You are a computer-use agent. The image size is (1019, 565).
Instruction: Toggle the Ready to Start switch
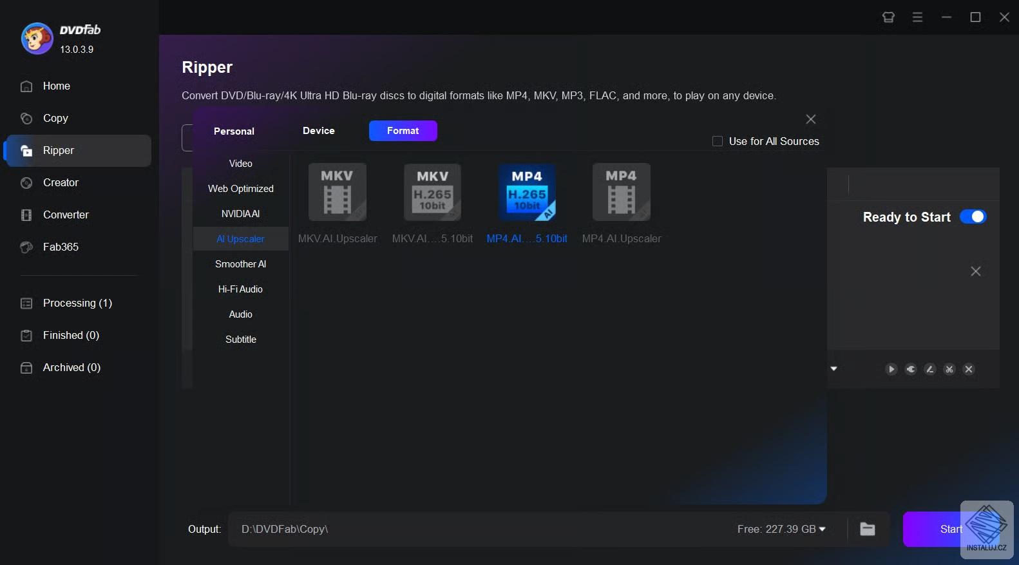tap(973, 217)
